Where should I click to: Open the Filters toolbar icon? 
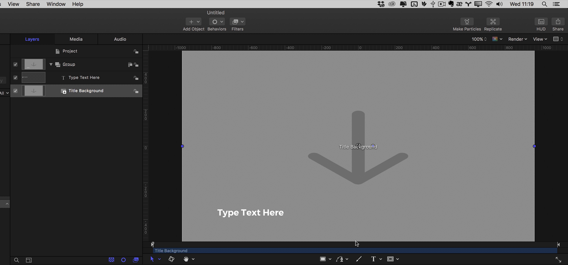237,22
